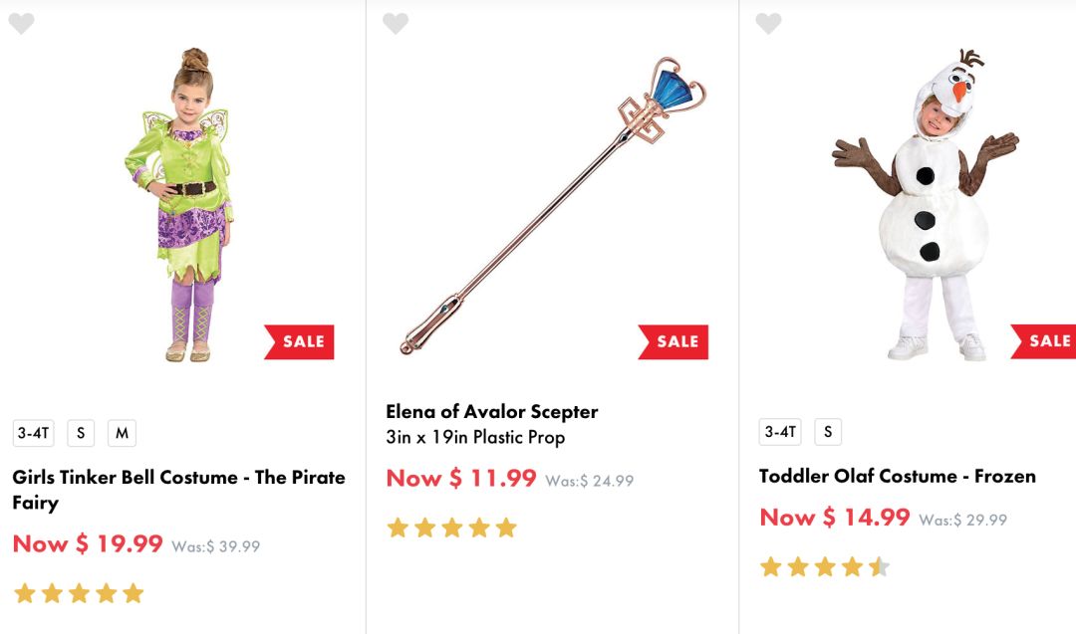
Task: Click SALE badge on Elena scepter
Action: pyautogui.click(x=674, y=341)
